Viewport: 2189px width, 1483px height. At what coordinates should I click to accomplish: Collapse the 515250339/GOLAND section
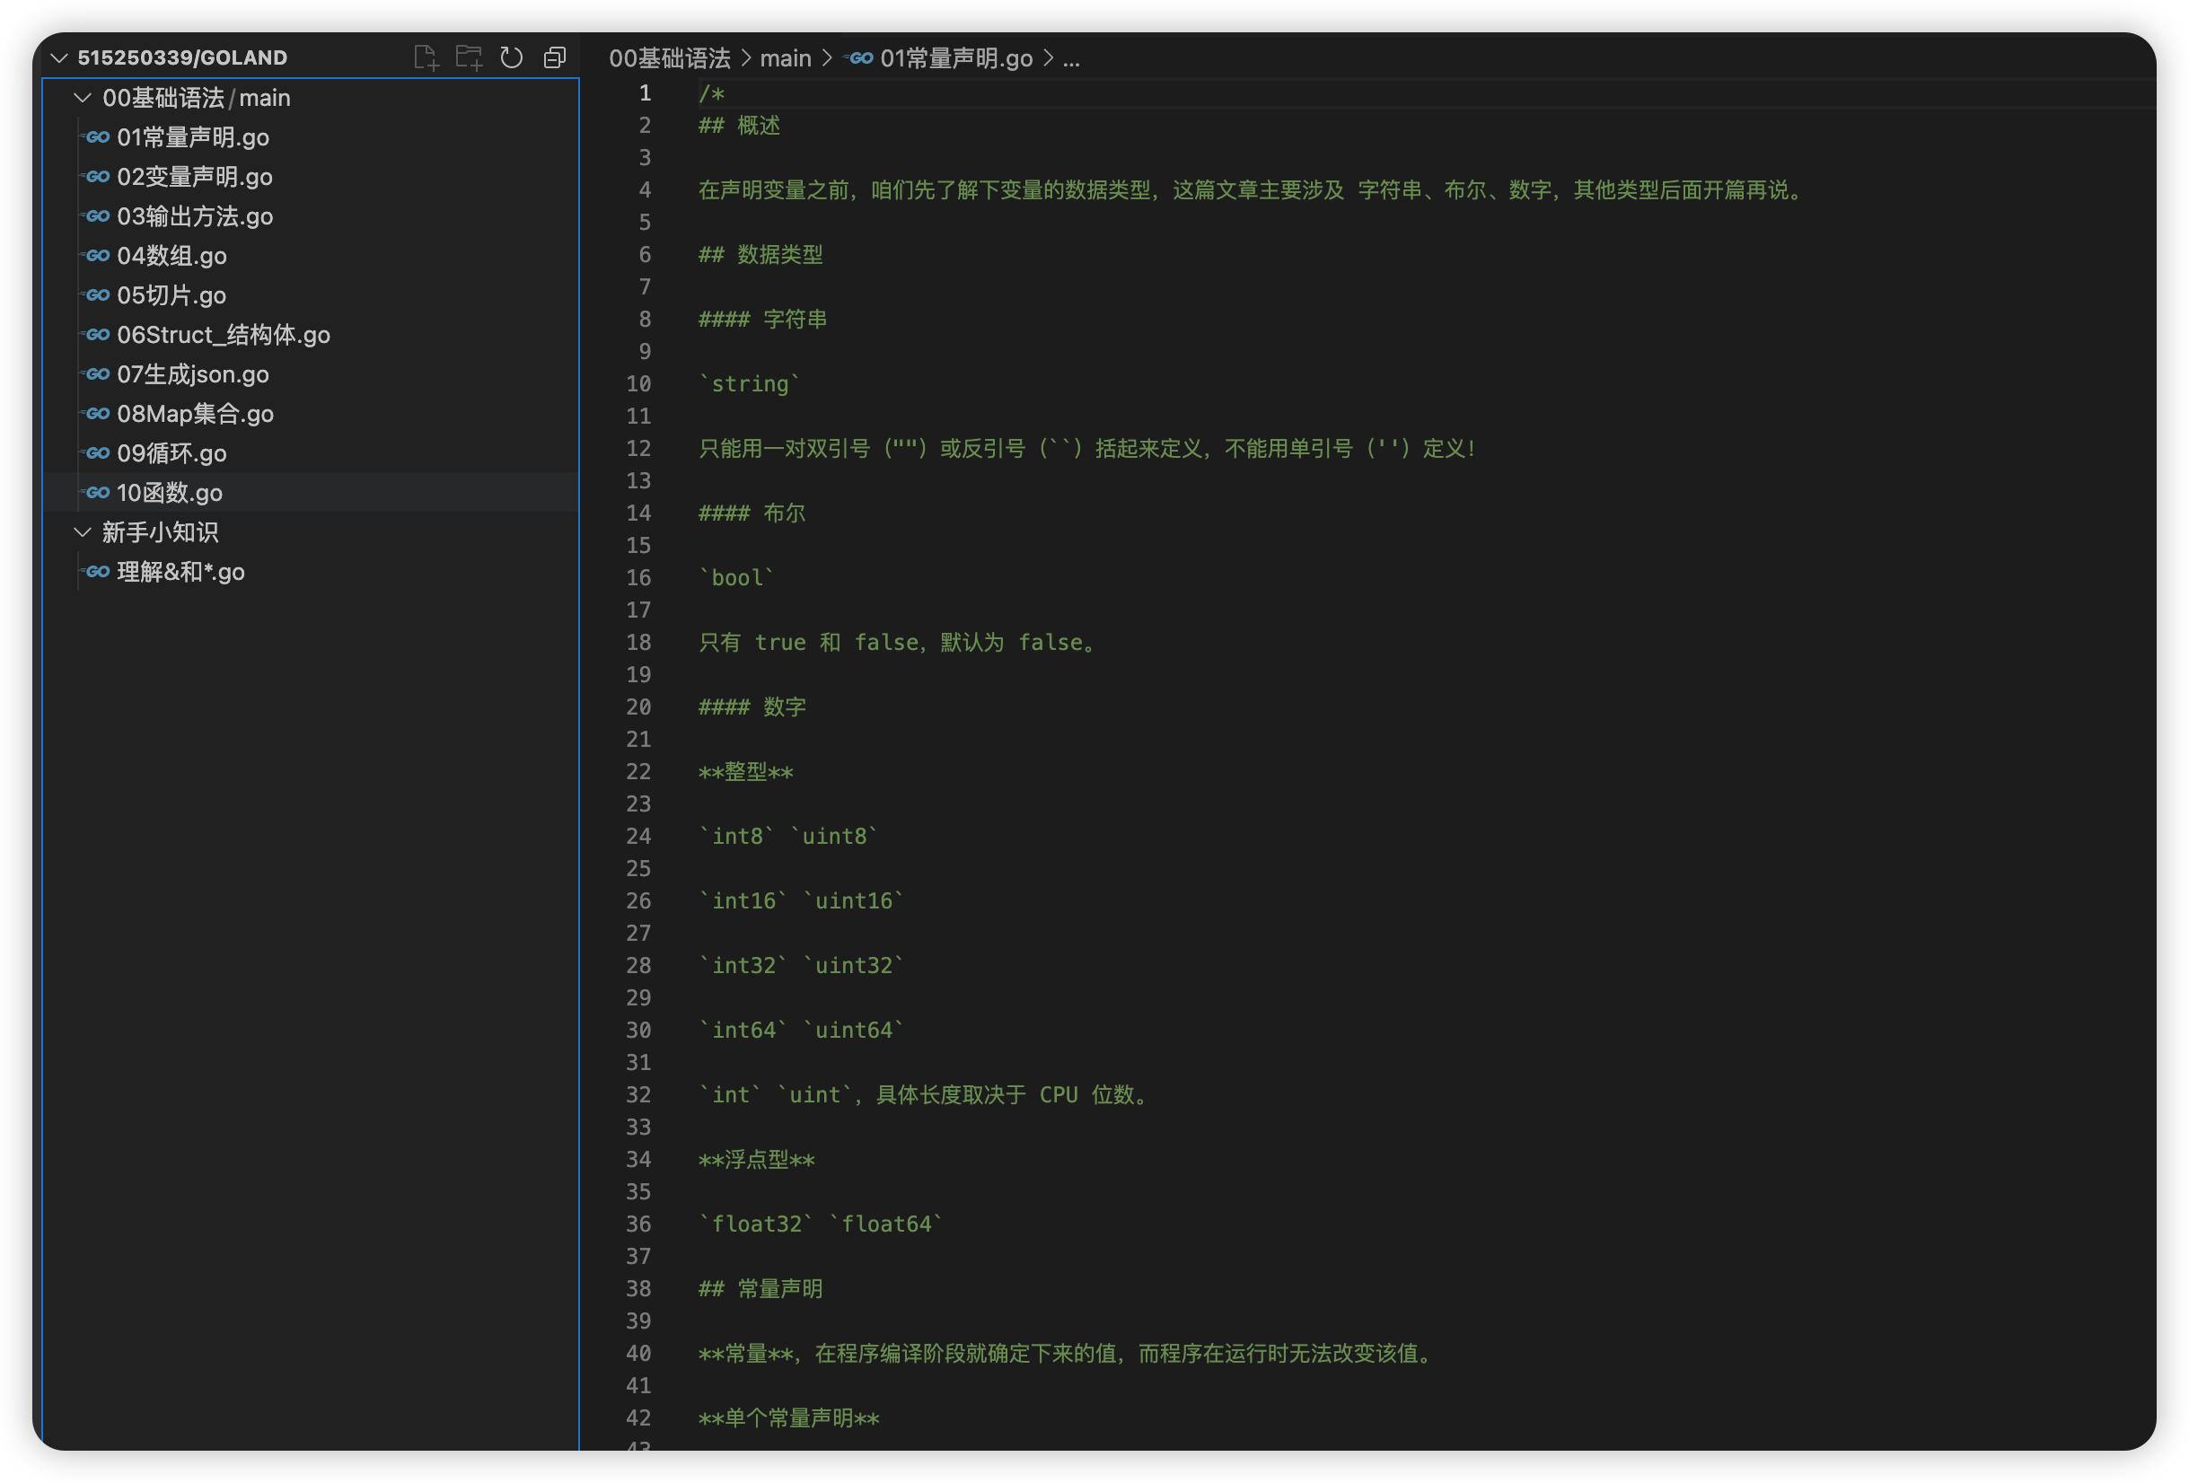(x=59, y=57)
